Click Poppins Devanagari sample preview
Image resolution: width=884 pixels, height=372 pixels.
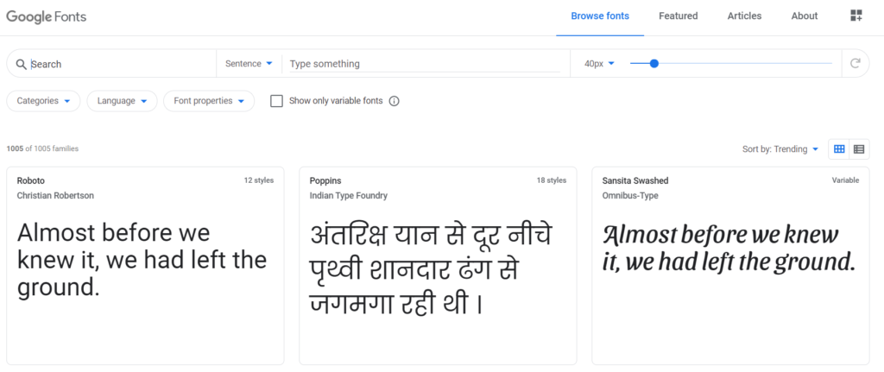(x=432, y=270)
